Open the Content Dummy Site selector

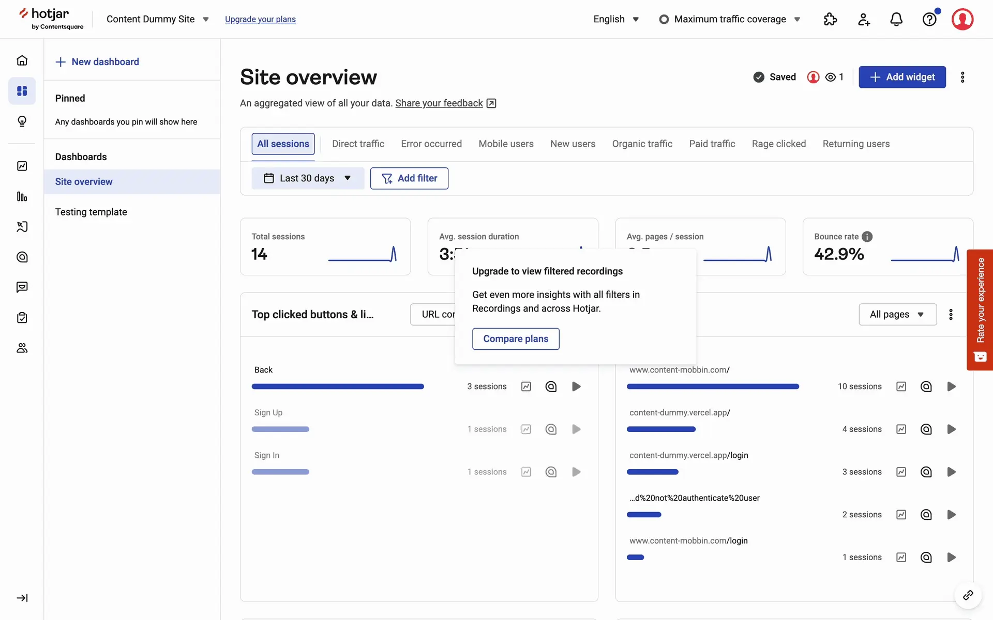tap(157, 19)
